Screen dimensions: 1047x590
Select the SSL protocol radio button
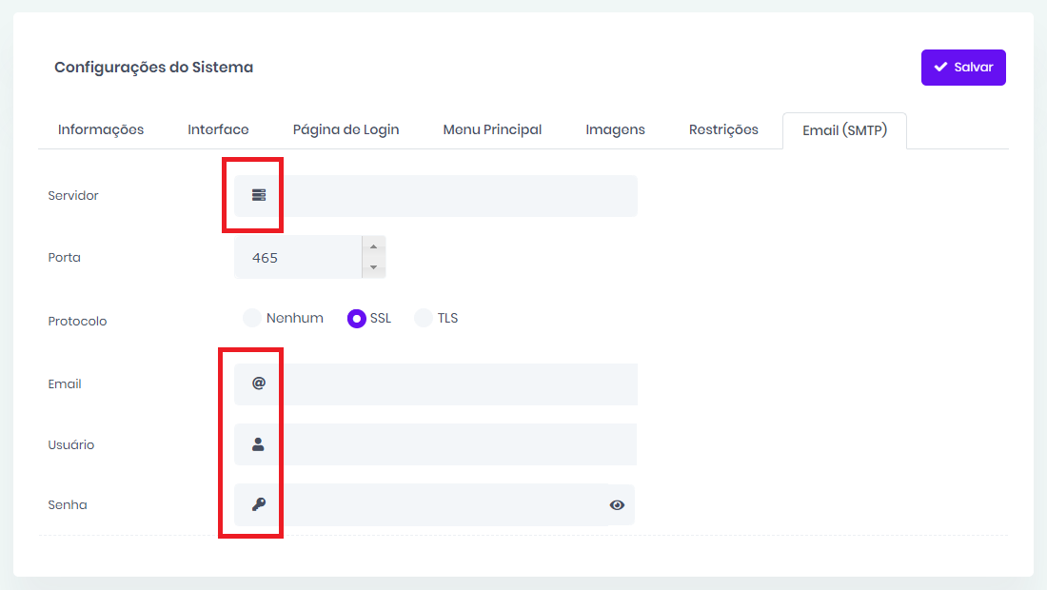pyautogui.click(x=357, y=319)
